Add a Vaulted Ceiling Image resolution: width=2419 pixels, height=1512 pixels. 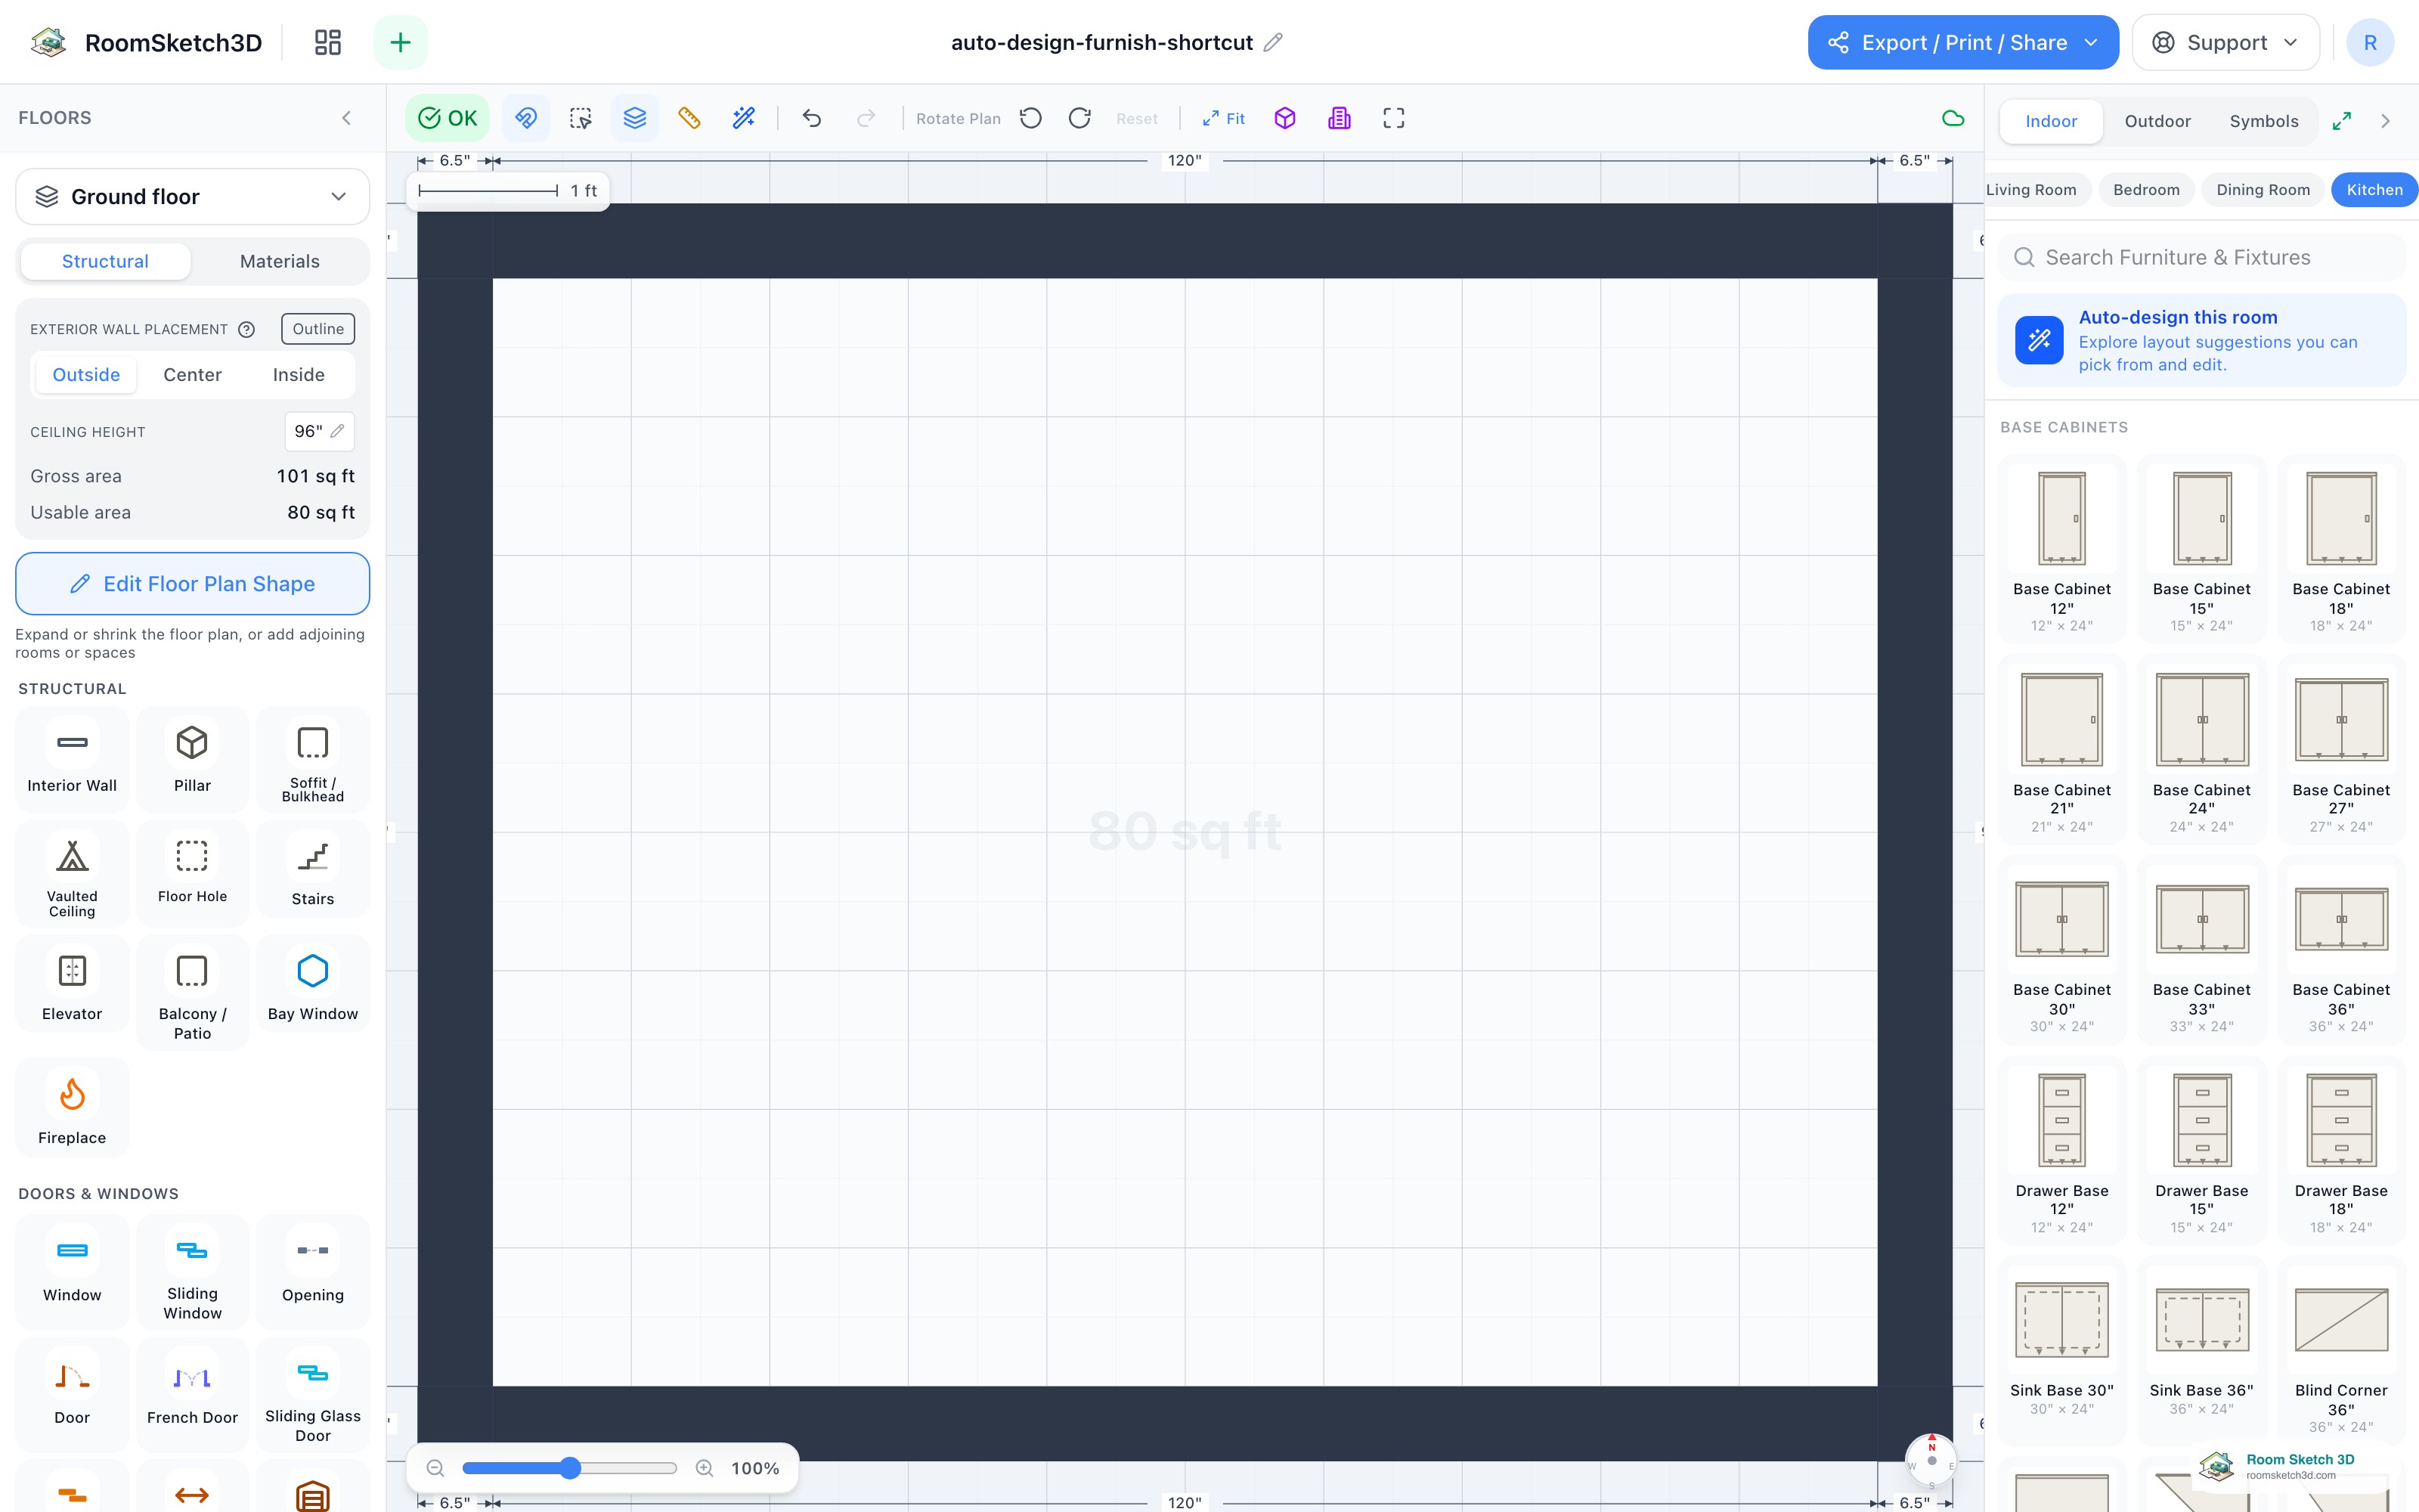72,874
